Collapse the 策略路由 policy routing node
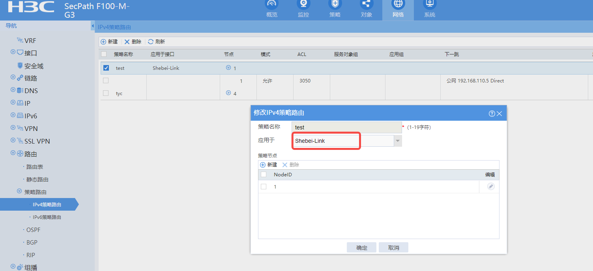 click(19, 191)
